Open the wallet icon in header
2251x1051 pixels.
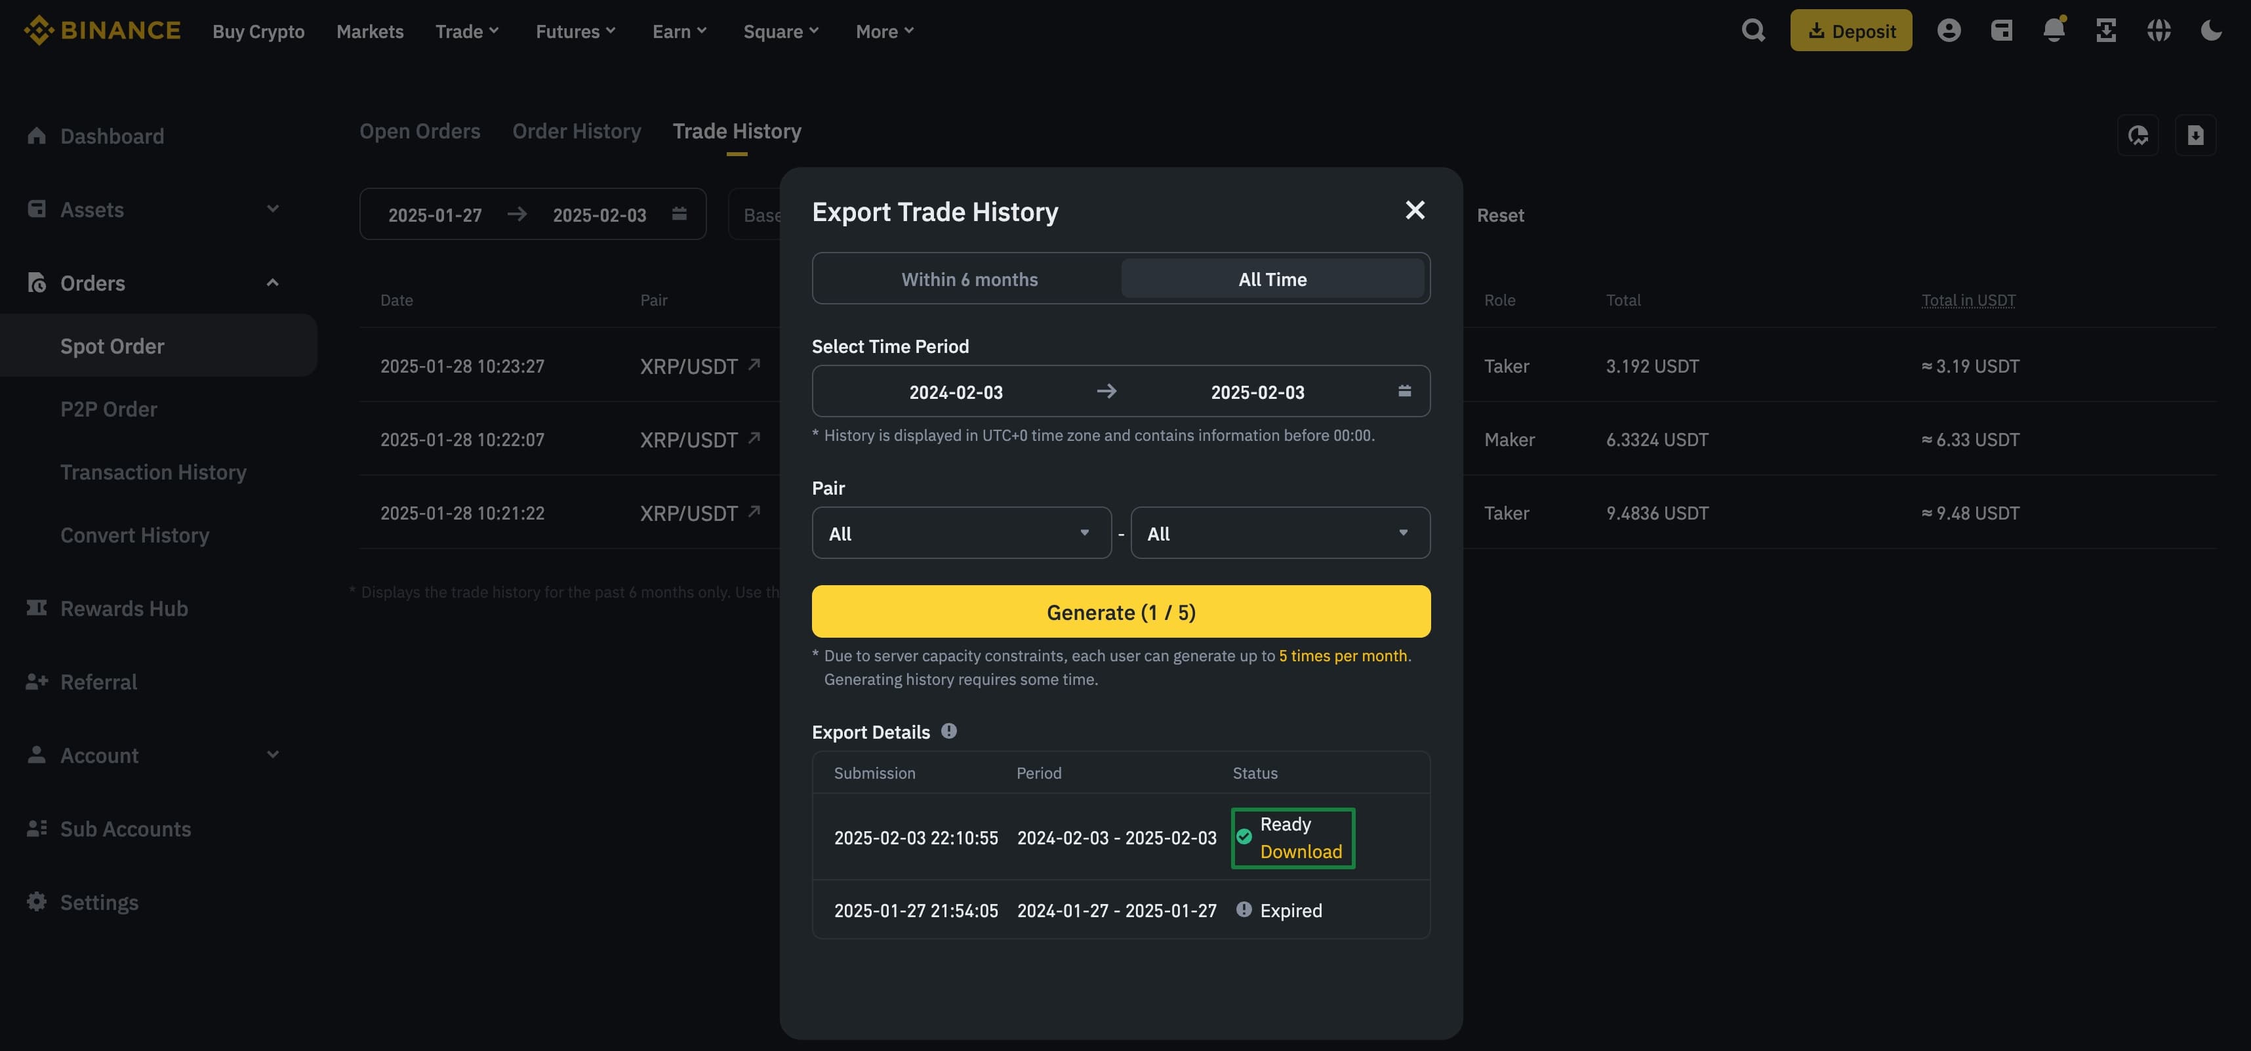coord(2001,31)
